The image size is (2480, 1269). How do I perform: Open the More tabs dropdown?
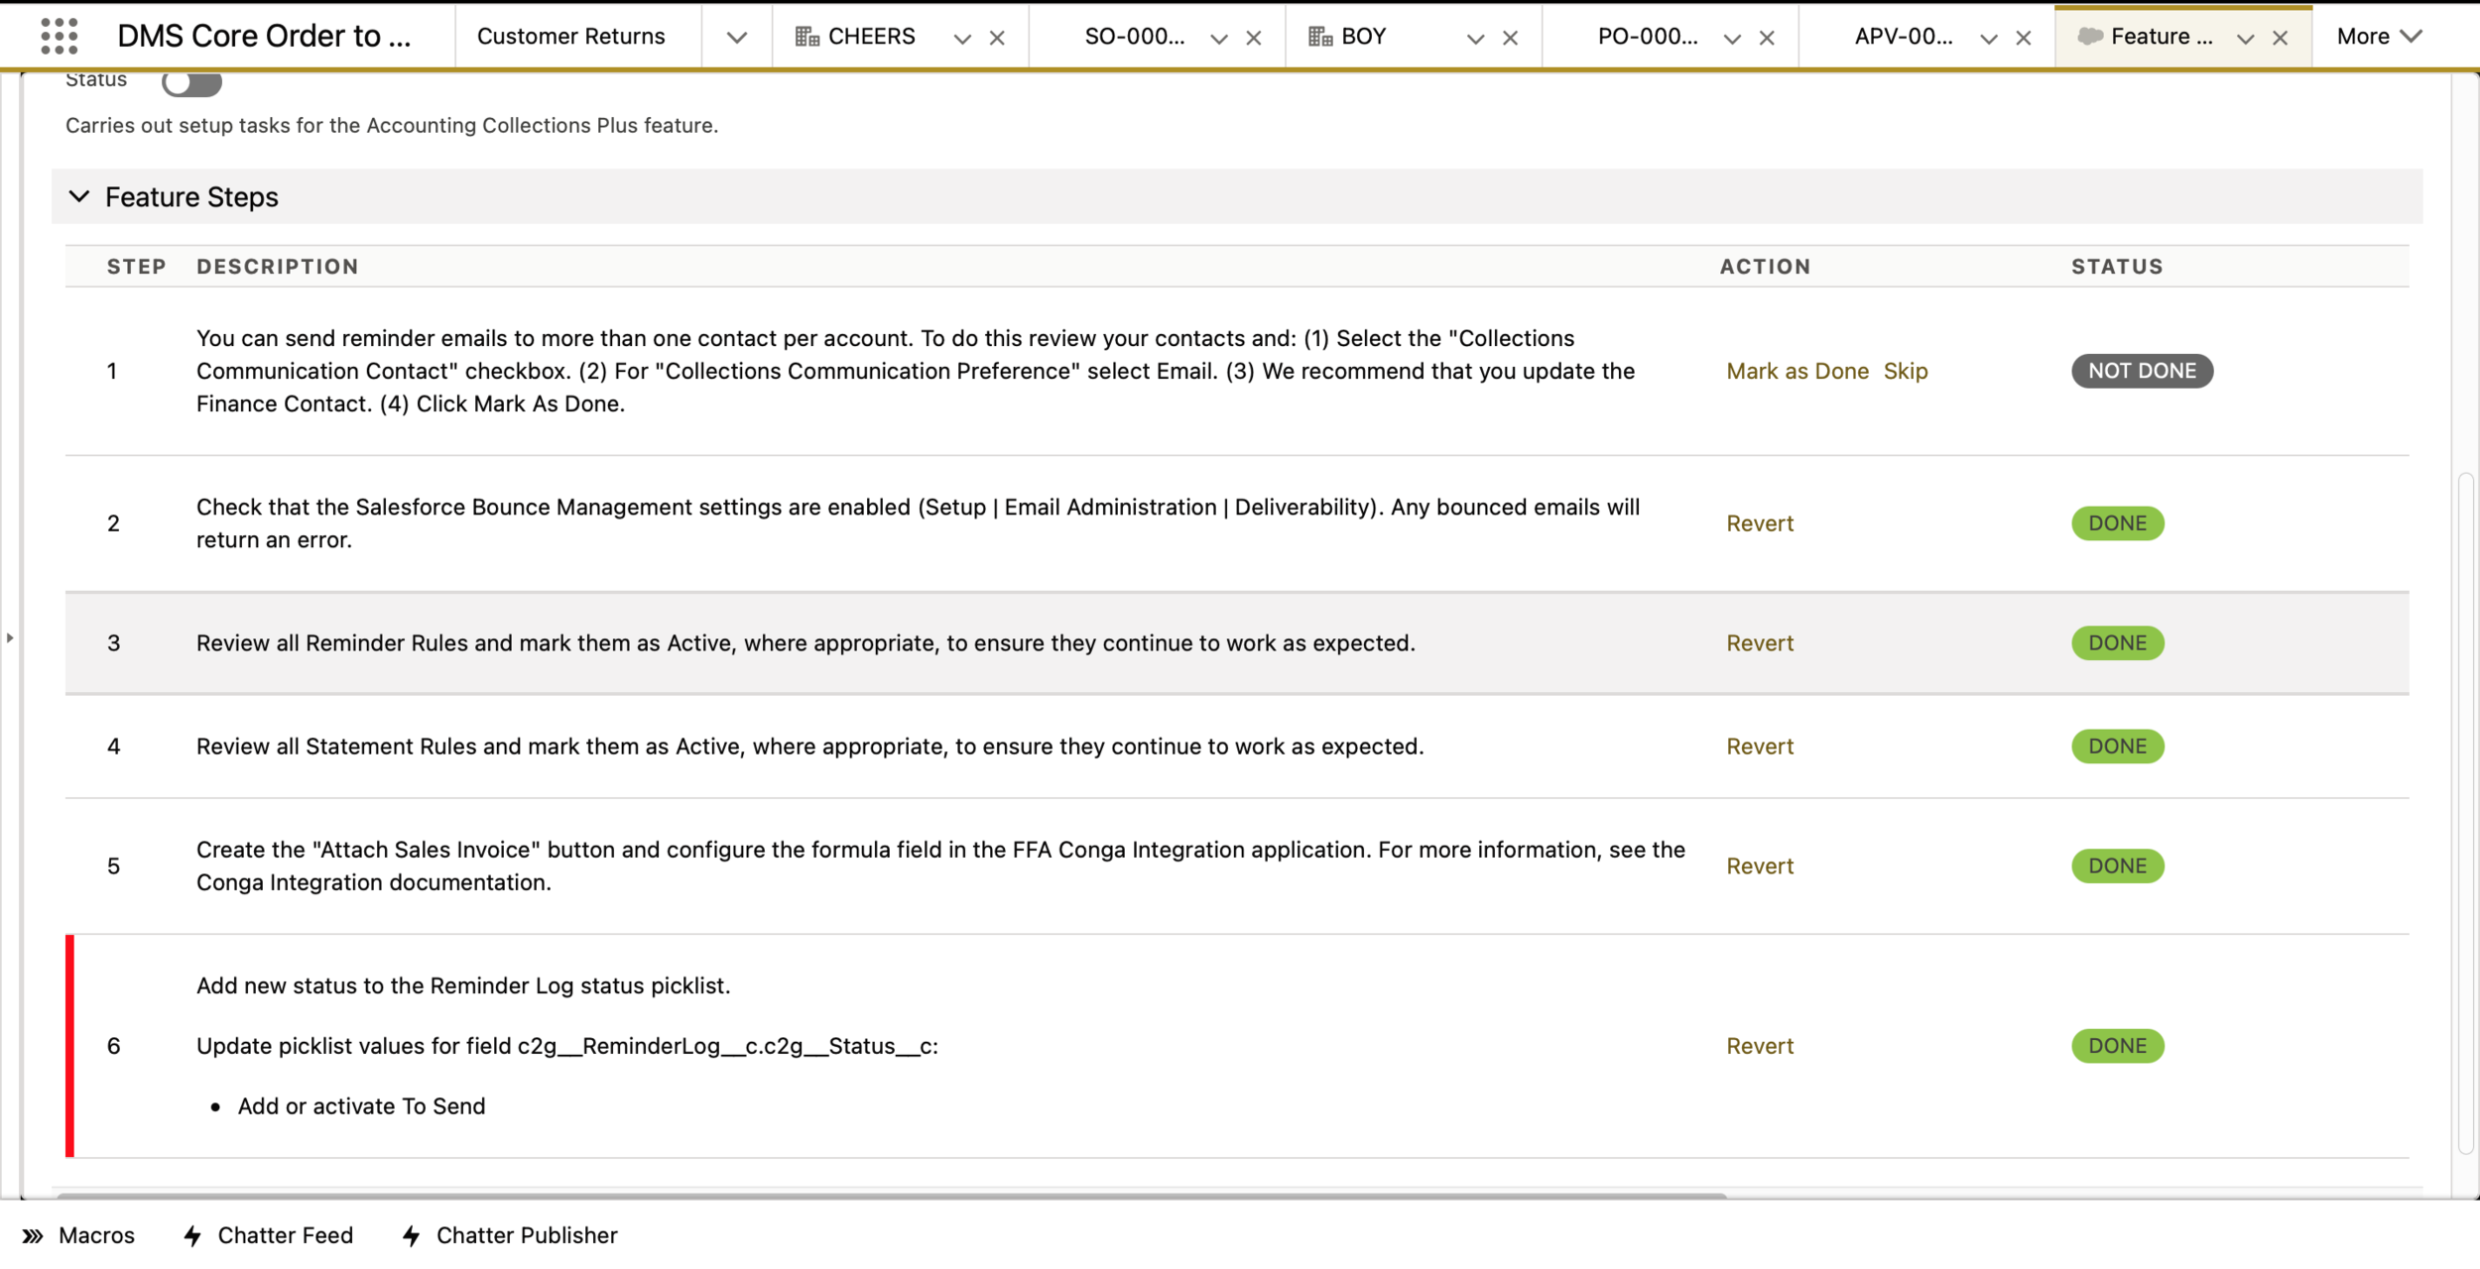click(2379, 37)
